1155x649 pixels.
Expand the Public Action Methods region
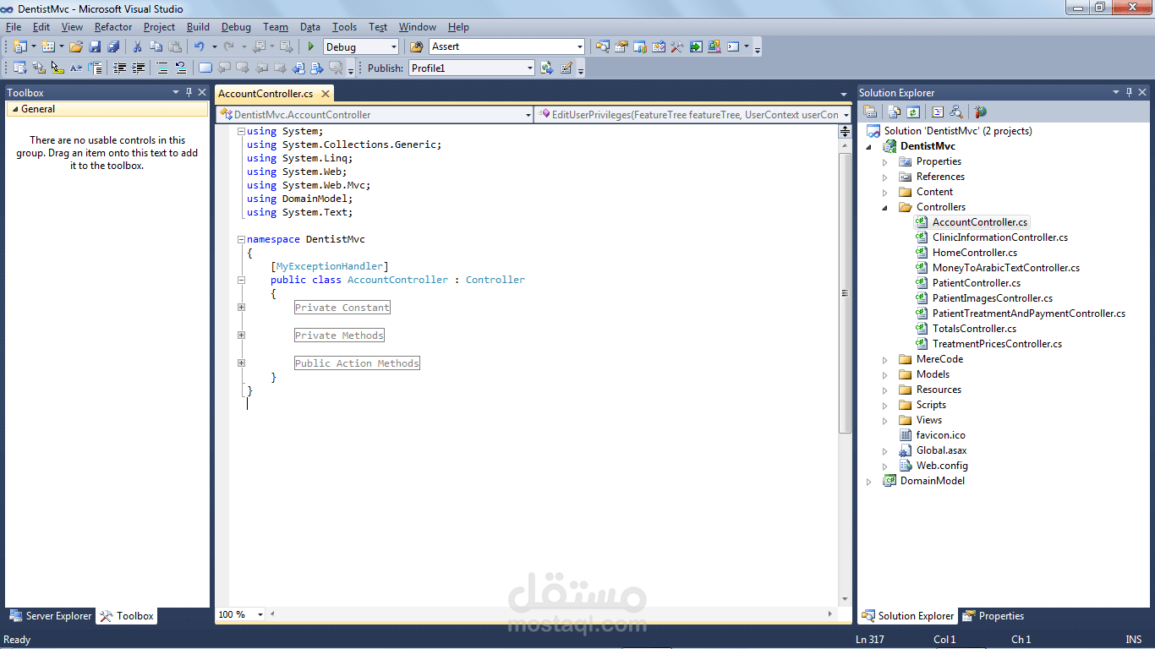[x=241, y=363]
